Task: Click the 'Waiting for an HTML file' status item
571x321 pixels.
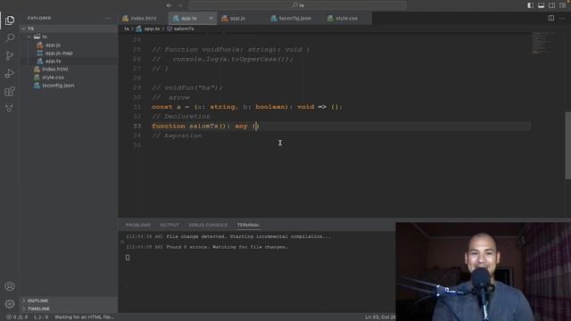Action: pos(85,317)
